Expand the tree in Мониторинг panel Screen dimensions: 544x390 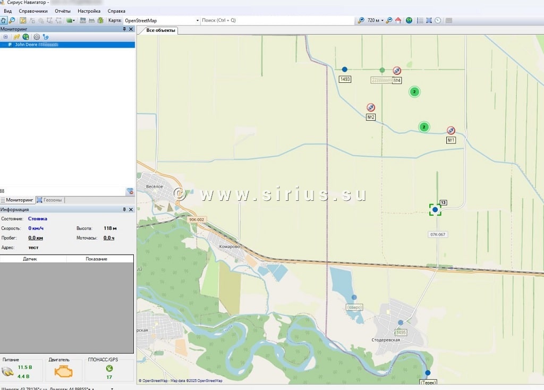tap(5, 37)
